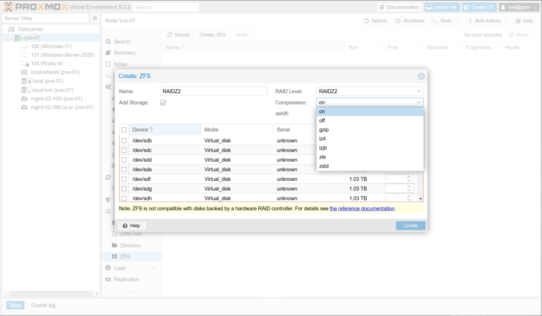Viewport: 542px width, 316px height.
Task: Choose lz4 compression option
Action: [322, 138]
